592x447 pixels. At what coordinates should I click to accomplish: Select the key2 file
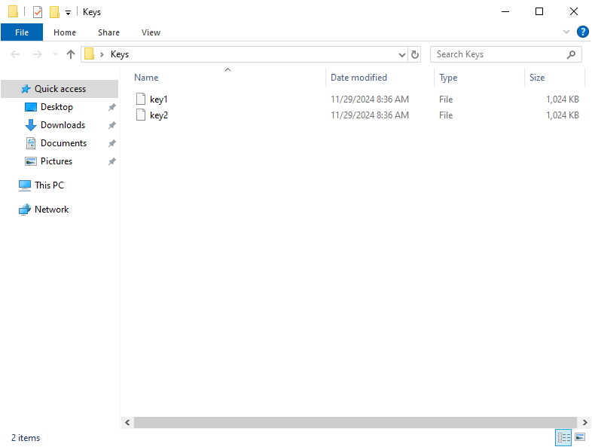click(x=159, y=115)
